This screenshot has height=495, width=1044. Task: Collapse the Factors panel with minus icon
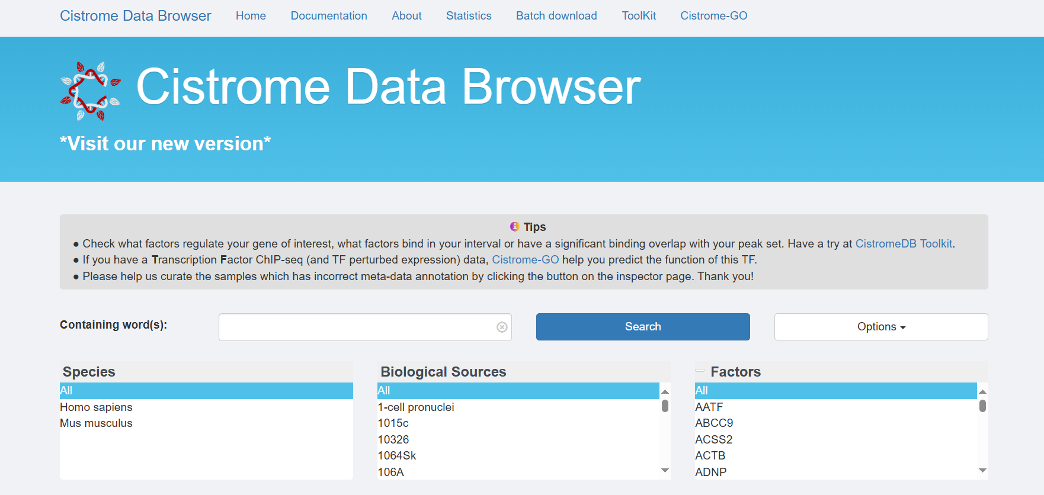click(x=700, y=371)
